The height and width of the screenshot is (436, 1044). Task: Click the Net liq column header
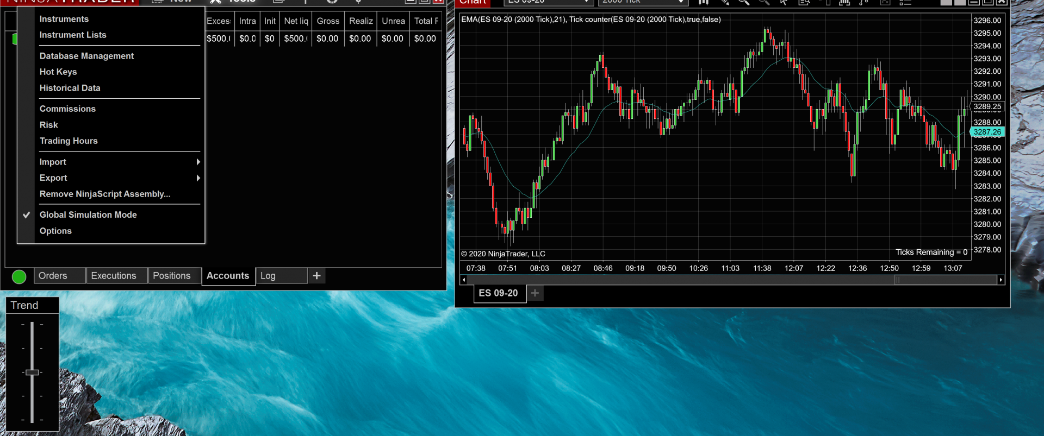point(296,21)
